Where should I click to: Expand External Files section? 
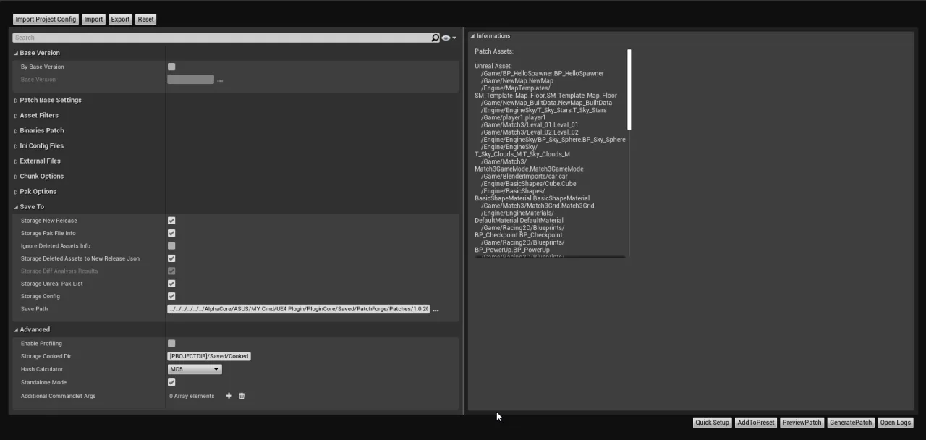coord(16,161)
